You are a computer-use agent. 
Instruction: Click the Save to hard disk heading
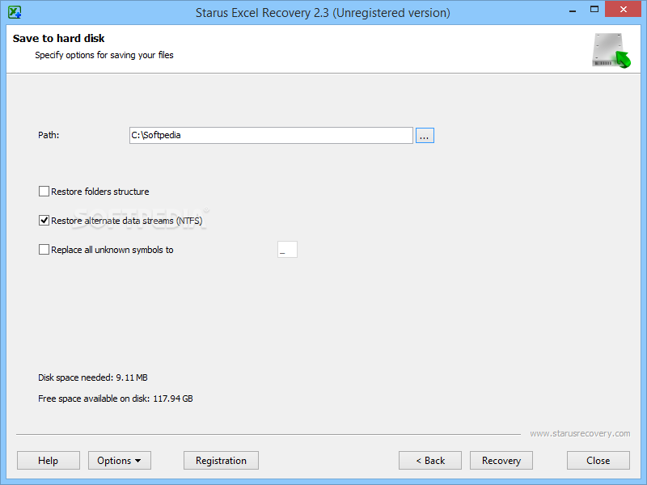coord(58,38)
